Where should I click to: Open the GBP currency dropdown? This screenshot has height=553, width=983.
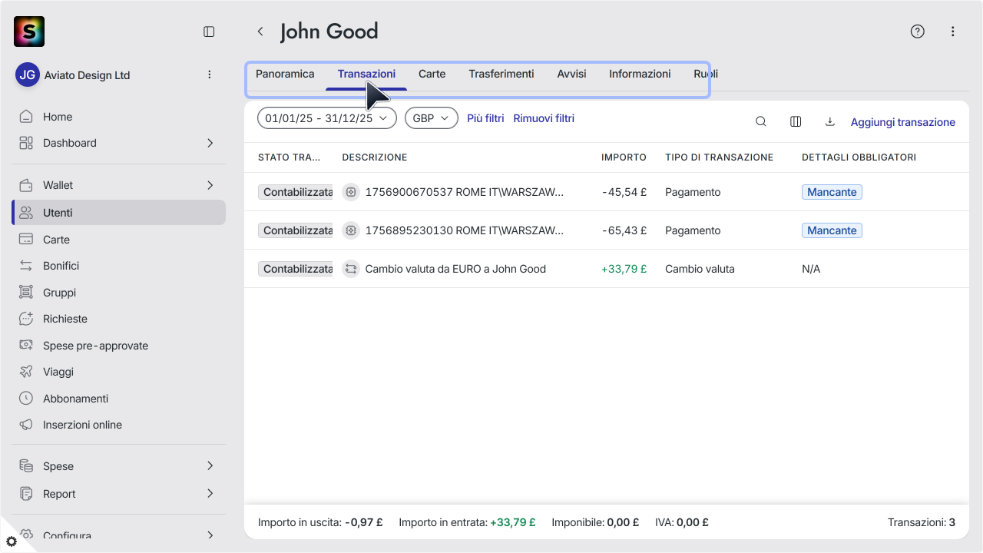431,118
